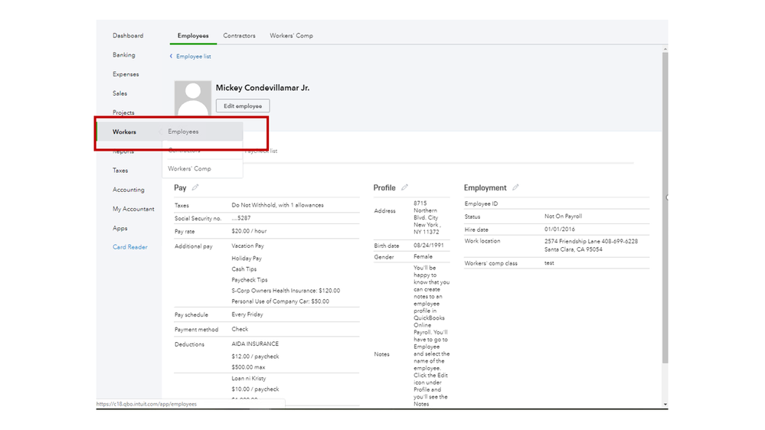The width and height of the screenshot is (765, 430).
Task: Open the Expenses sidebar section
Action: [126, 74]
